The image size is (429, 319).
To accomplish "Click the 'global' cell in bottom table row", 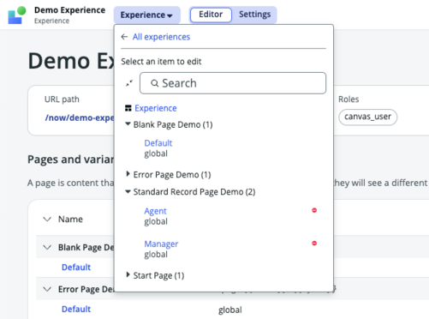I will 230,310.
